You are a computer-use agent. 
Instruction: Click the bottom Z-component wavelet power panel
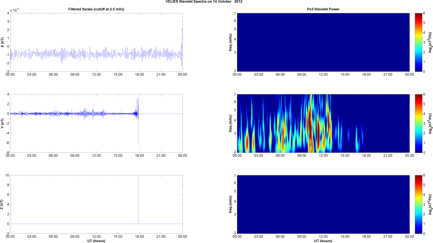pos(323,204)
